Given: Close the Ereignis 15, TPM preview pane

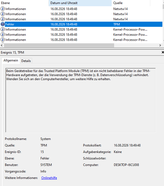Looking at the screenshot, I should 163,52.
